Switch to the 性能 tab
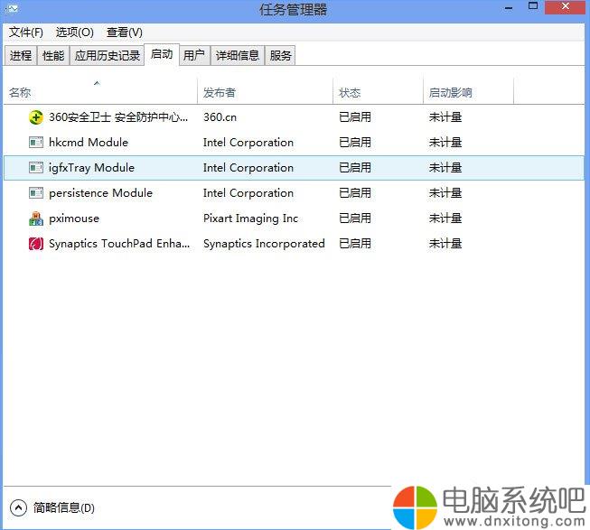Viewport: 590px width, 530px height. pos(53,56)
